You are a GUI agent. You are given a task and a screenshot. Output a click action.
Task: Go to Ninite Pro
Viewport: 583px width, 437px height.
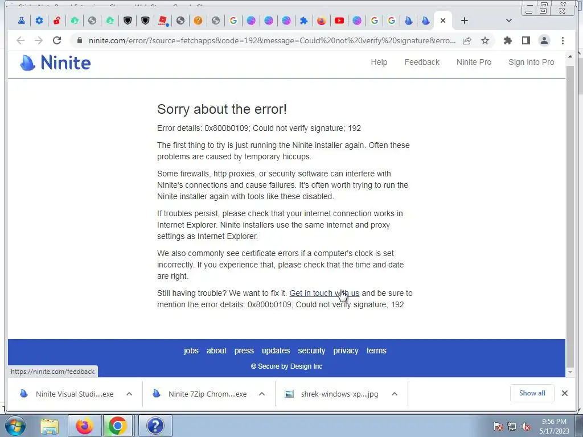474,62
